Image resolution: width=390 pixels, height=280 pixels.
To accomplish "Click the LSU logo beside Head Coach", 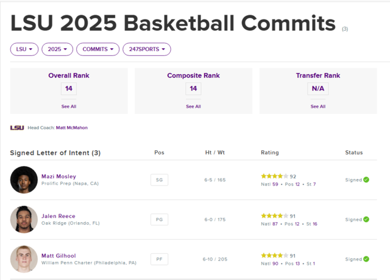I will click(x=17, y=128).
